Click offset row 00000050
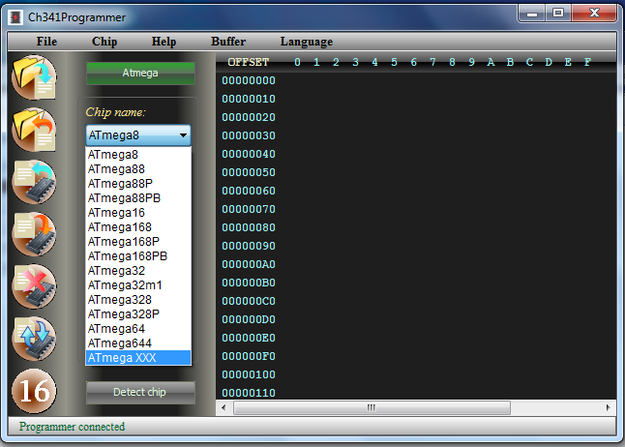This screenshot has height=447, width=625. point(249,172)
